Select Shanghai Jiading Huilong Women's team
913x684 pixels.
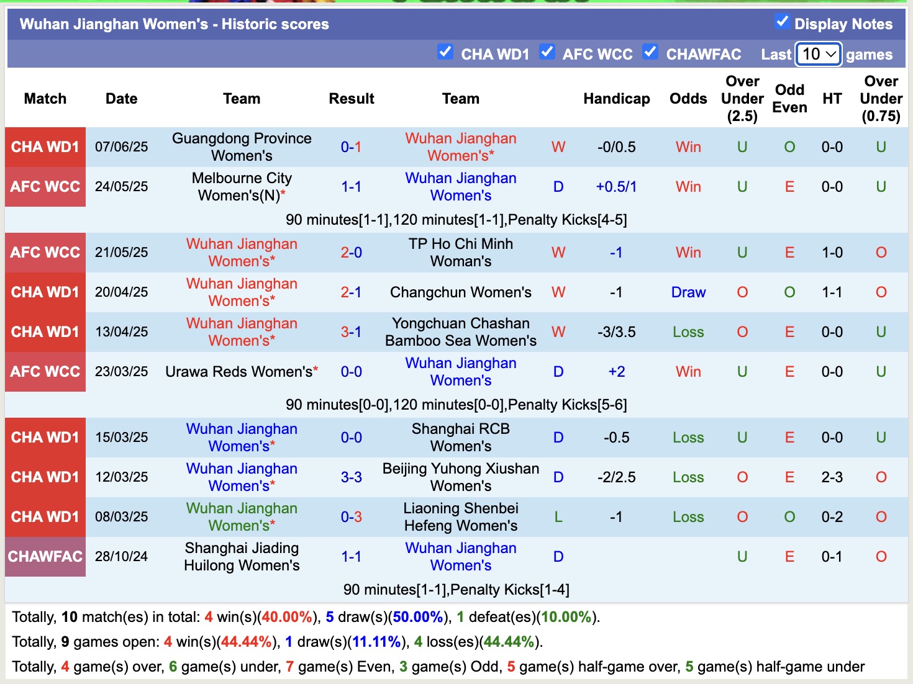(x=242, y=557)
